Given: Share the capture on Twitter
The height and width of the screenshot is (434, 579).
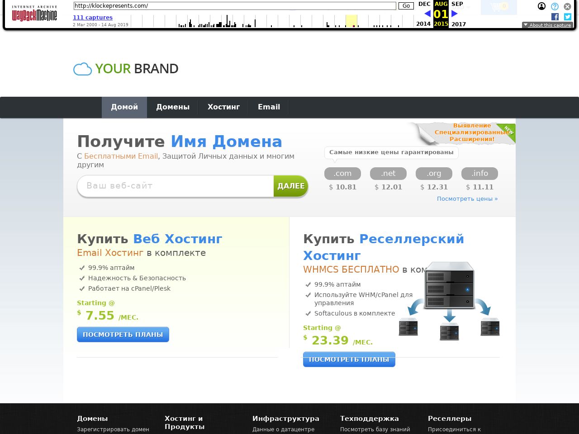Looking at the screenshot, I should (567, 17).
